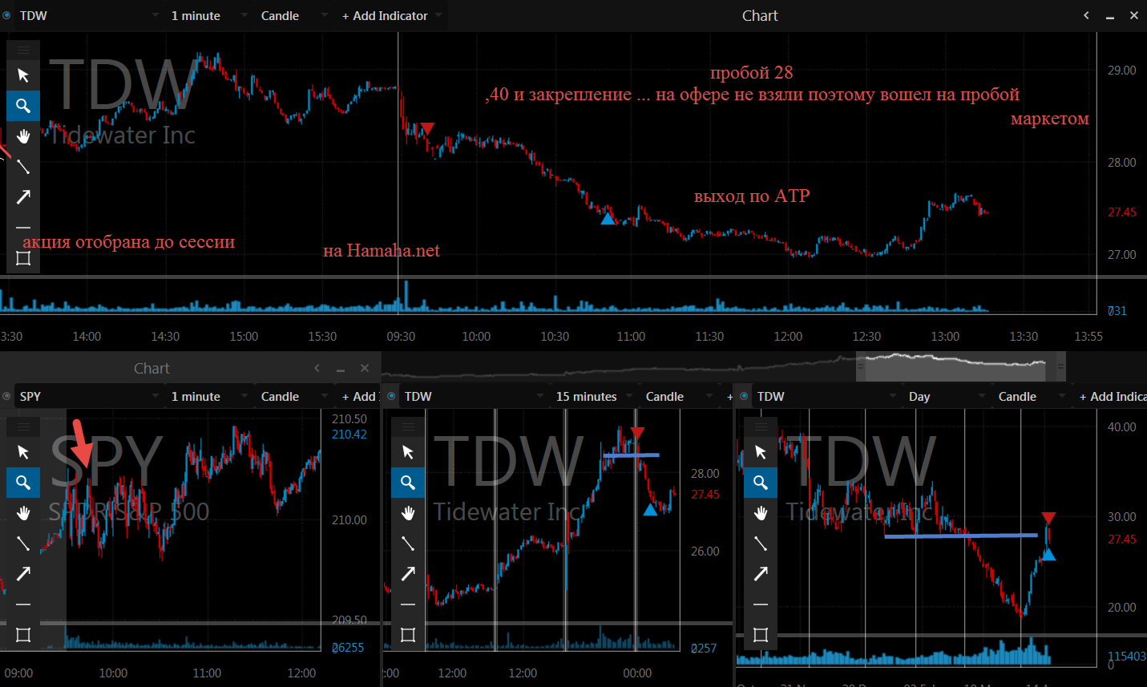Select the horizontal line tool in the top TDW 1 minute chart
The width and height of the screenshot is (1147, 687).
tap(23, 228)
